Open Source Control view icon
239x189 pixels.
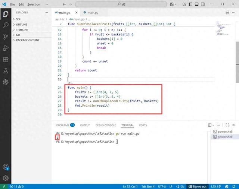(x=6, y=37)
